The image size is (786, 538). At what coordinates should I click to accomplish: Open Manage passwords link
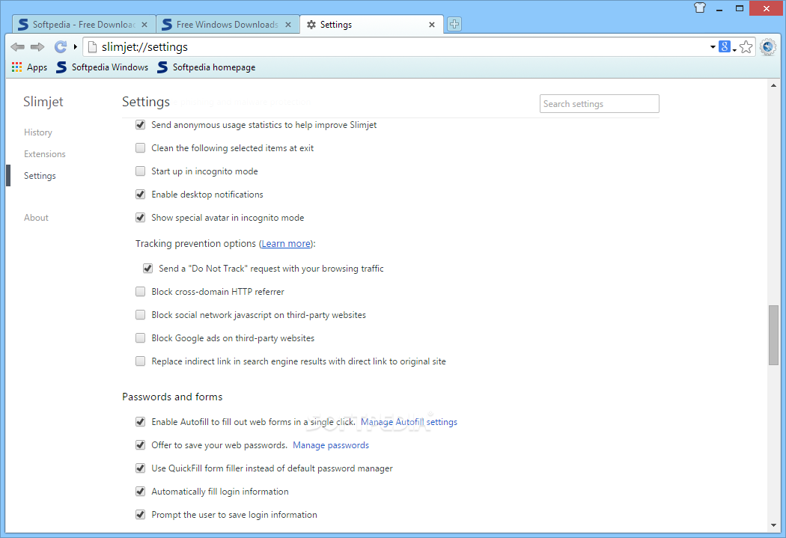click(x=331, y=444)
